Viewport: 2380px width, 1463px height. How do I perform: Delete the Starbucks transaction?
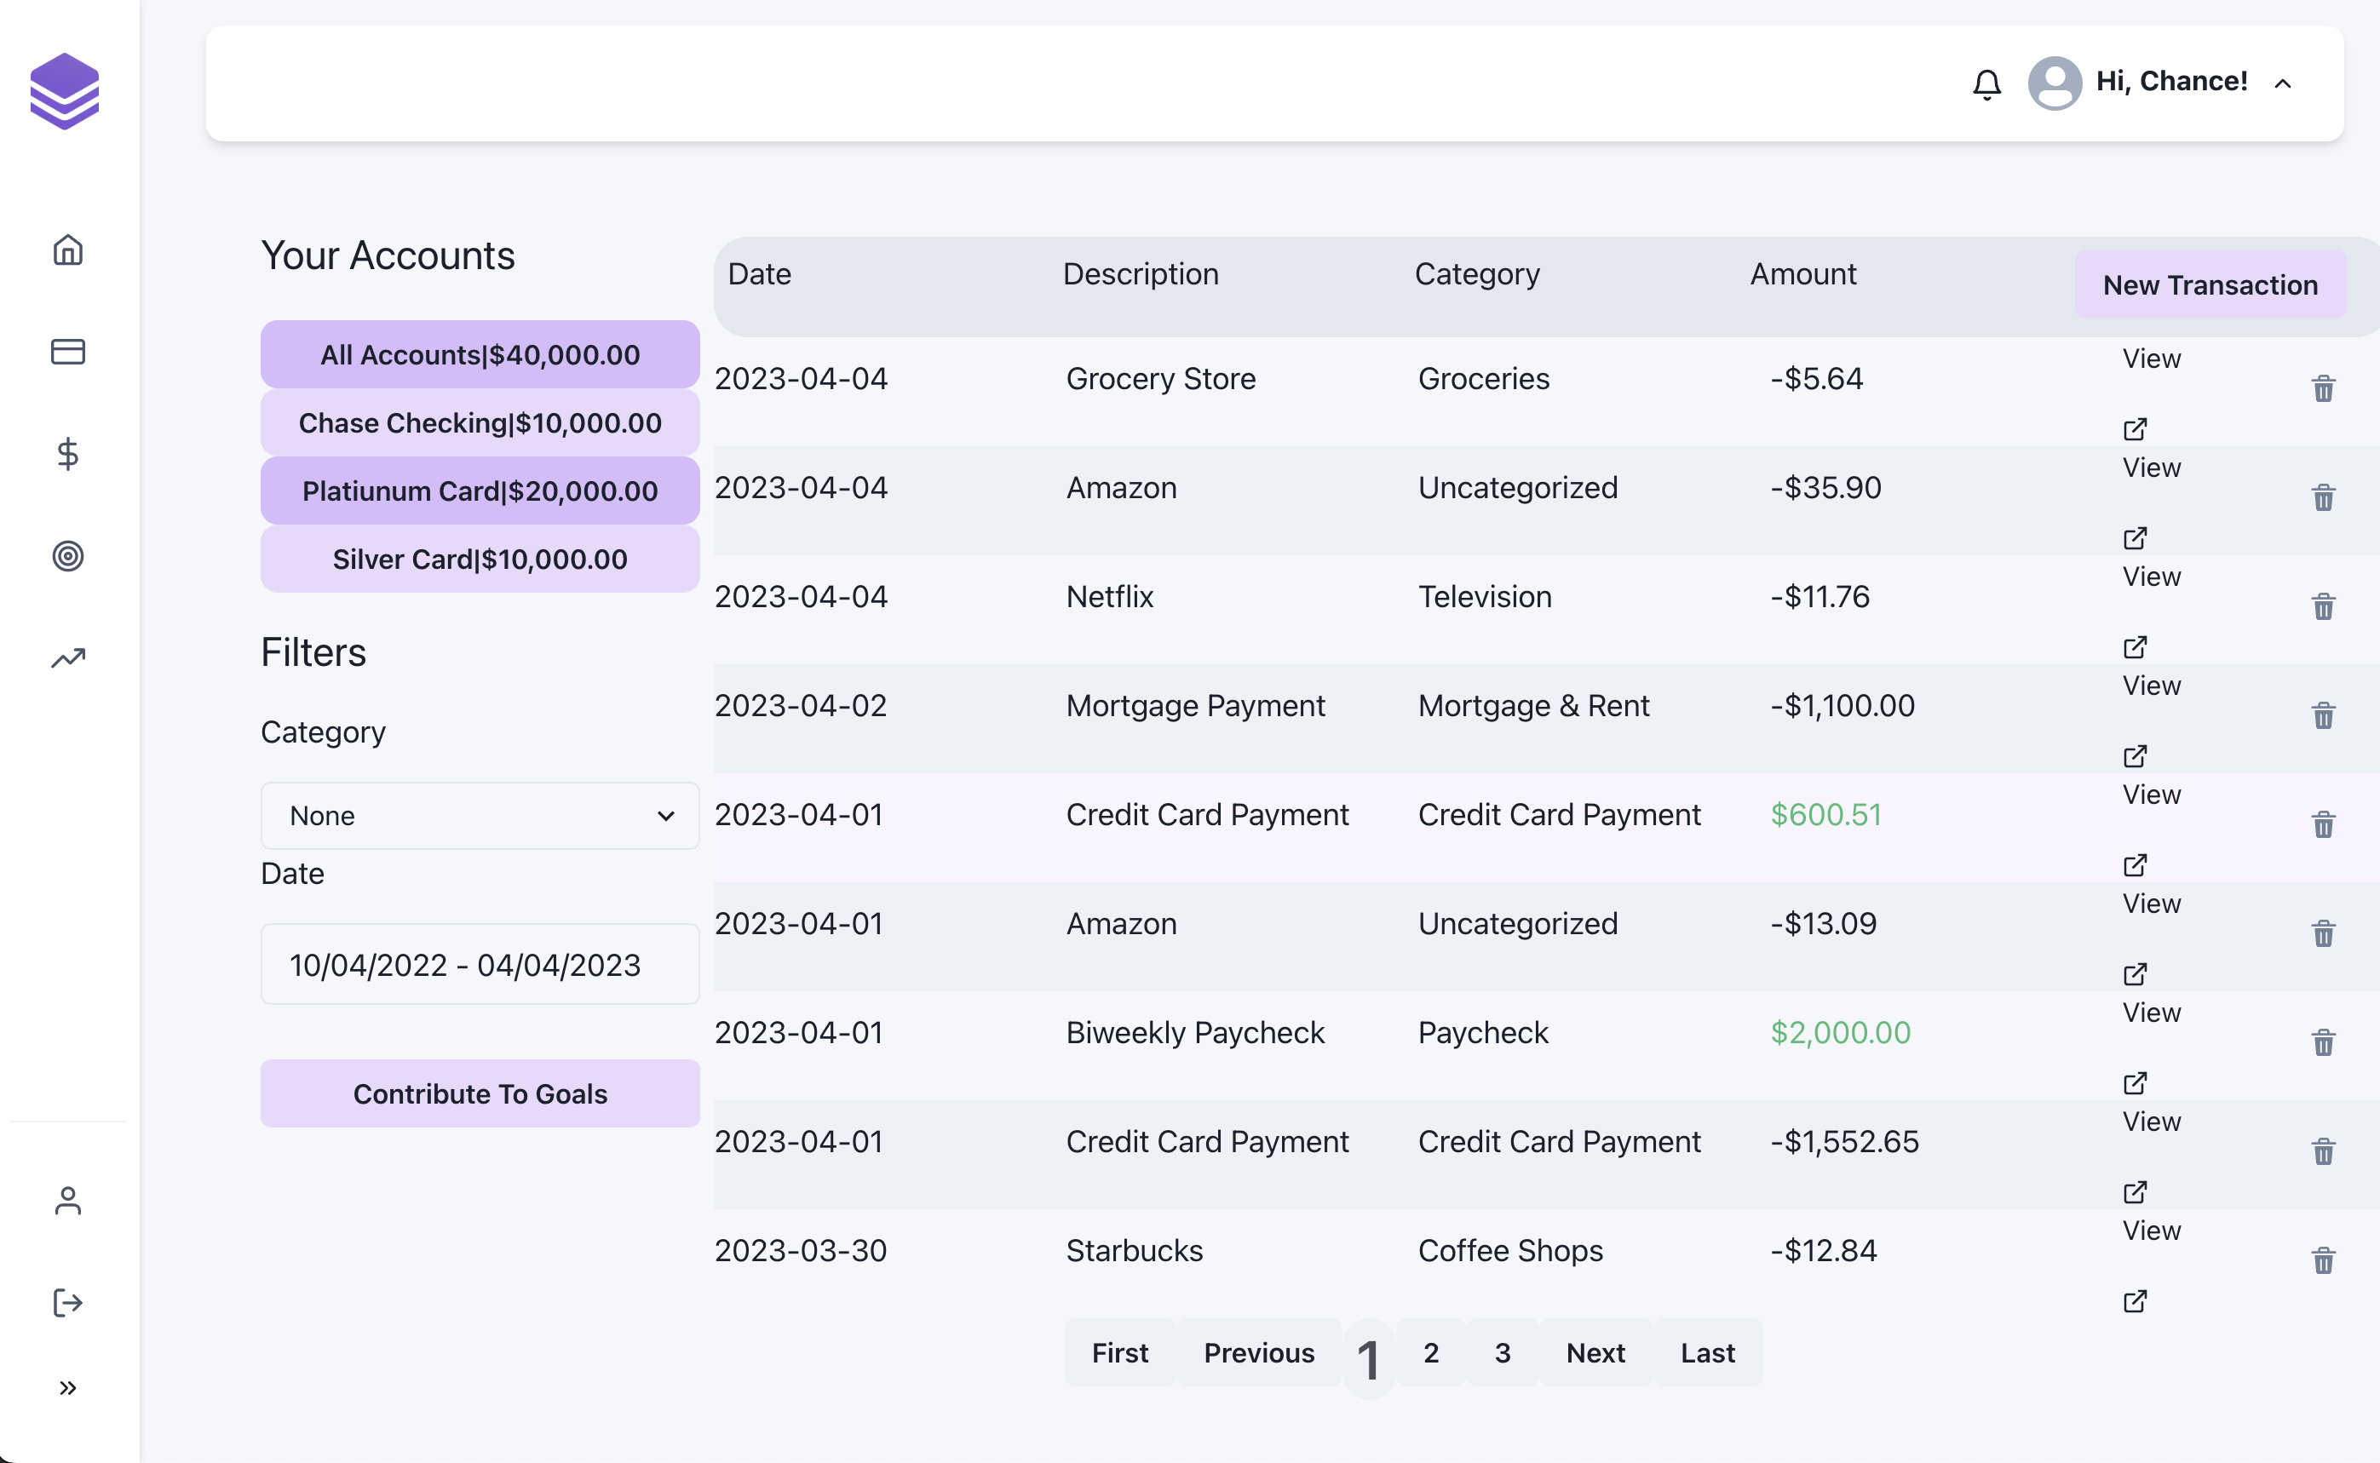pos(2323,1259)
